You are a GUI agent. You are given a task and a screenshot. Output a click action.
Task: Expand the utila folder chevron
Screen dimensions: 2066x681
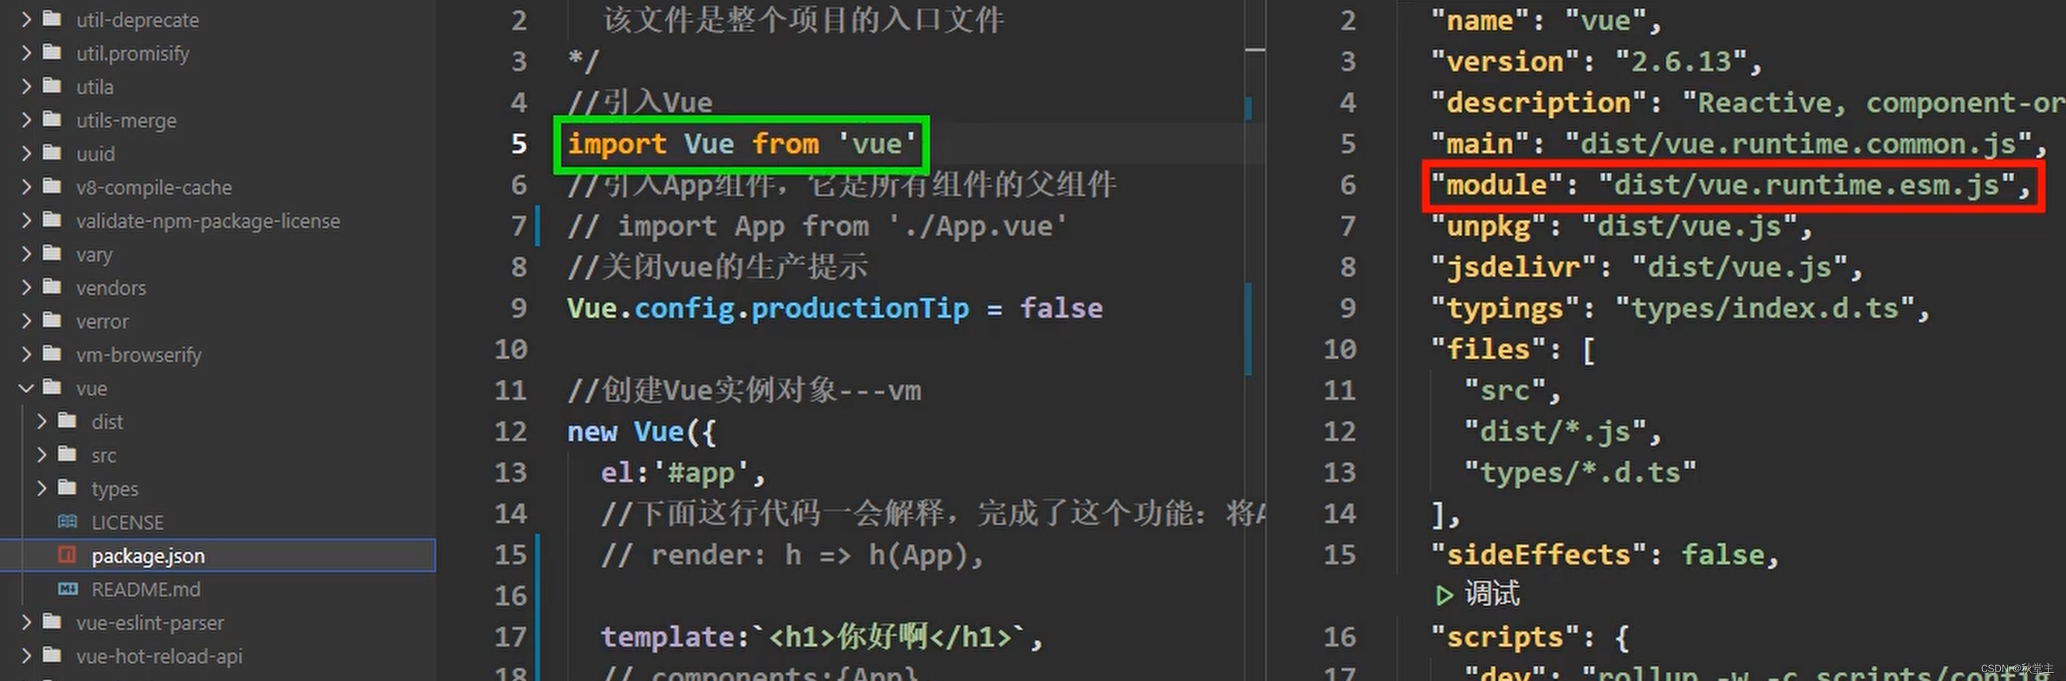pyautogui.click(x=26, y=85)
